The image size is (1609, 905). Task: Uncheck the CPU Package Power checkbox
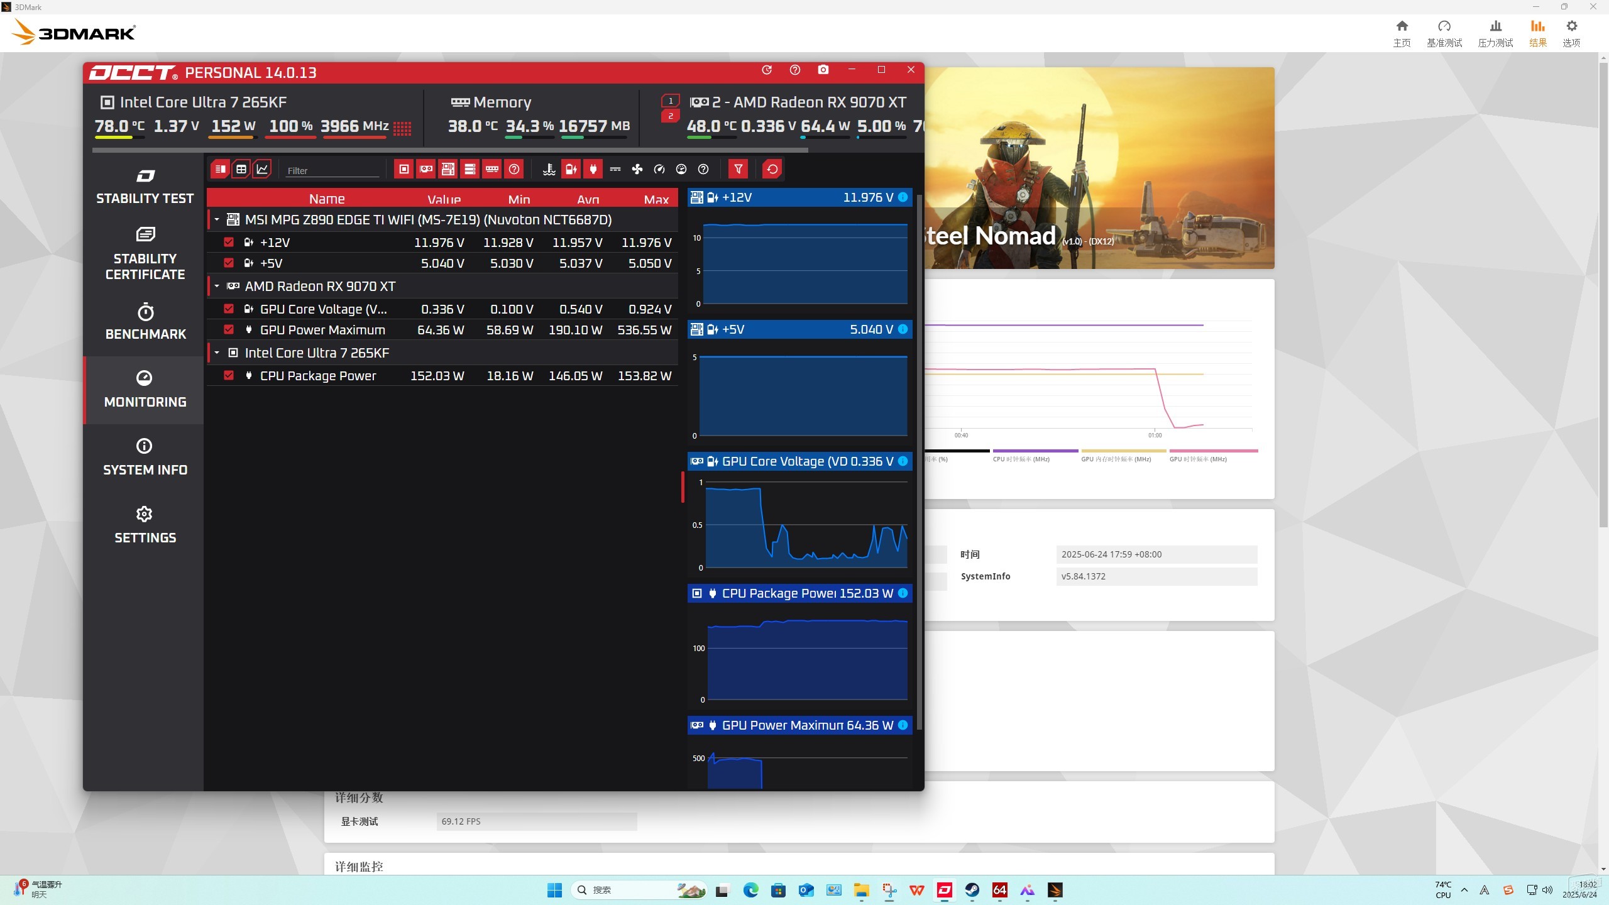pos(229,375)
